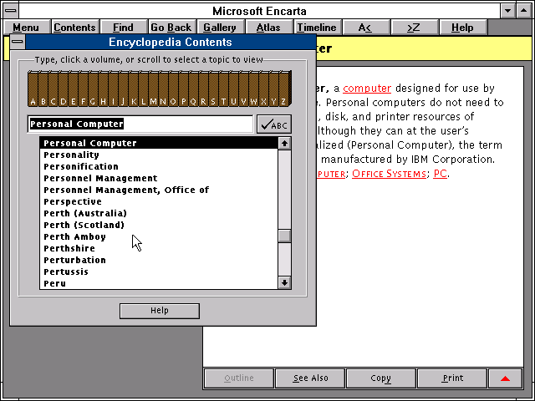Select volume N book spine

pyautogui.click(x=164, y=89)
